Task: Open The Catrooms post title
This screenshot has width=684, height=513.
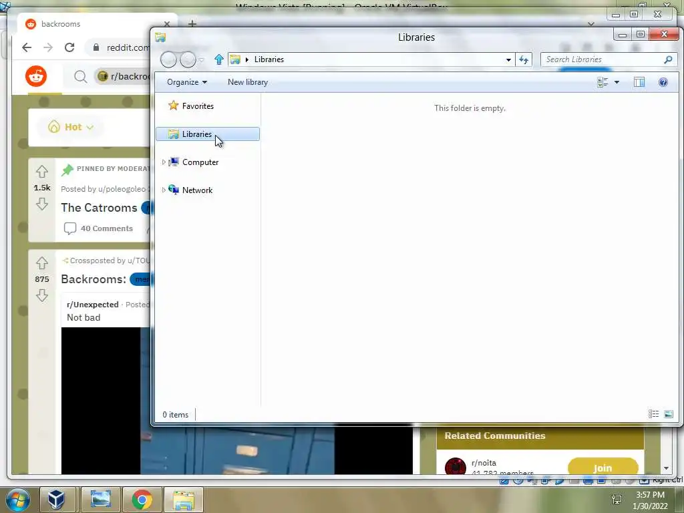Action: pyautogui.click(x=99, y=208)
